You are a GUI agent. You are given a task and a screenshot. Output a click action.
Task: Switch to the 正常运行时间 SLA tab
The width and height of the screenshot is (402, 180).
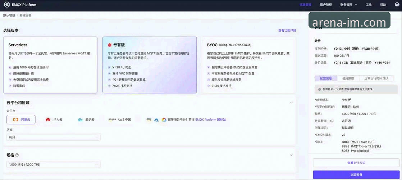tap(376, 78)
